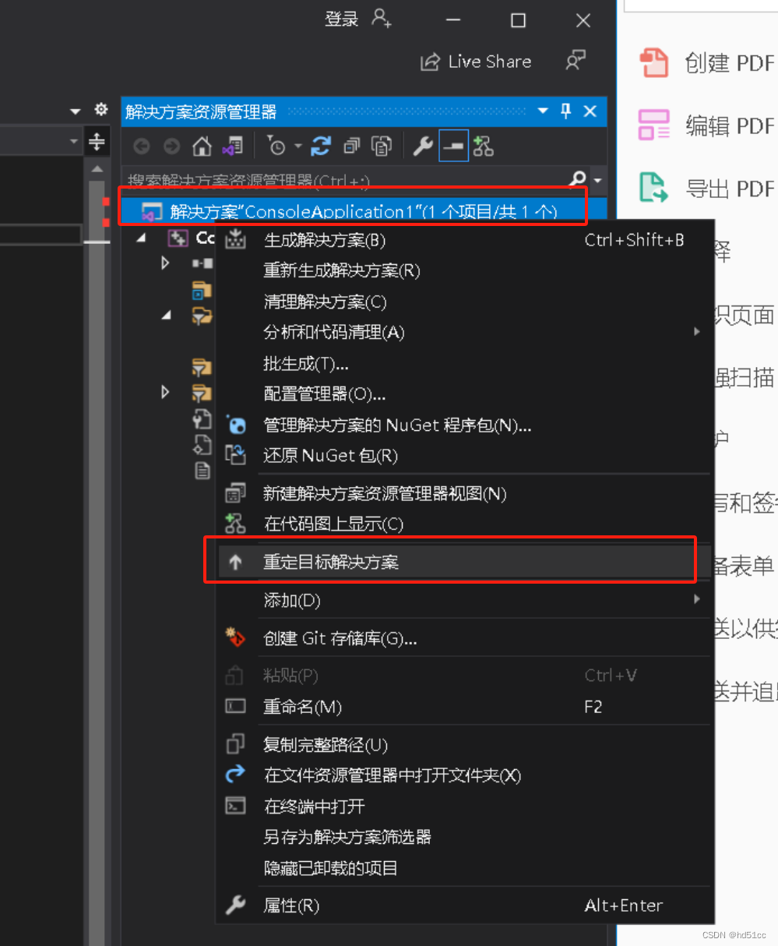Open properties with the wrench toolbar icon

pos(421,146)
